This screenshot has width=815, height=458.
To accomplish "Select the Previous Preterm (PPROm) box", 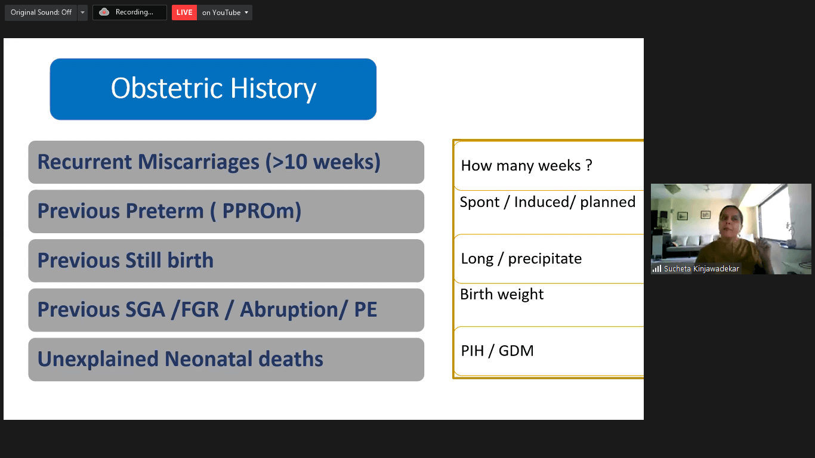I will (226, 211).
